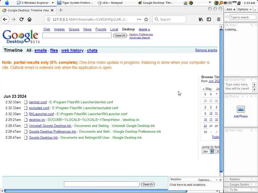Open the Desktop Preferences link
Viewport: 258px width, 193px height.
141,34
